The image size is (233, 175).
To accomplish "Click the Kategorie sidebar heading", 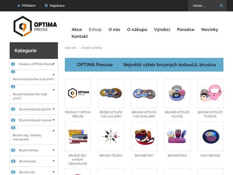I will [x=34, y=51].
